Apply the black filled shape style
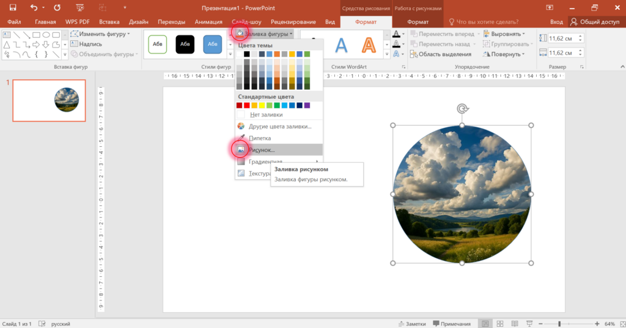The image size is (626, 328). click(185, 44)
